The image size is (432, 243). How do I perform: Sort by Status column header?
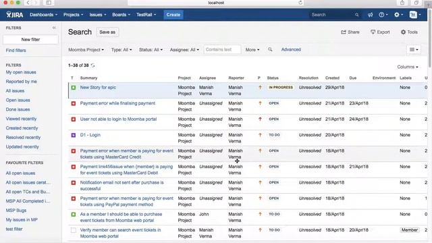(273, 78)
